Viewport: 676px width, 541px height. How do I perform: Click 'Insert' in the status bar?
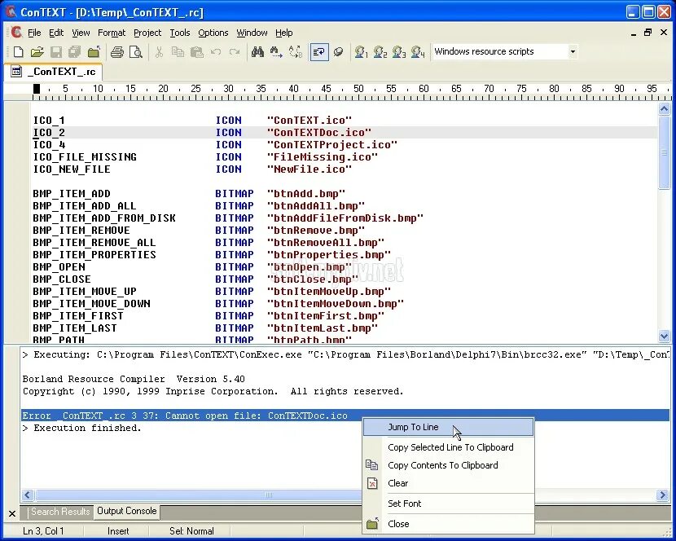point(118,531)
